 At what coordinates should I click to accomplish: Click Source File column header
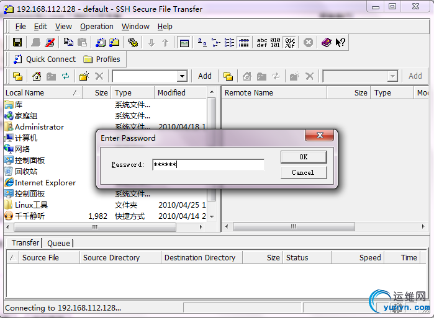pyautogui.click(x=49, y=257)
